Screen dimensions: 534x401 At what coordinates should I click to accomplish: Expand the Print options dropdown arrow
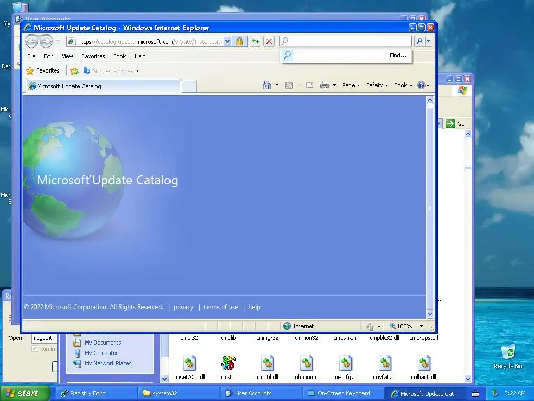click(x=334, y=85)
